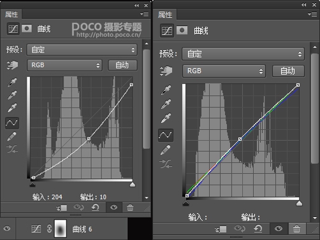Reset curves with the reset arrow in left panel

(x=96, y=208)
